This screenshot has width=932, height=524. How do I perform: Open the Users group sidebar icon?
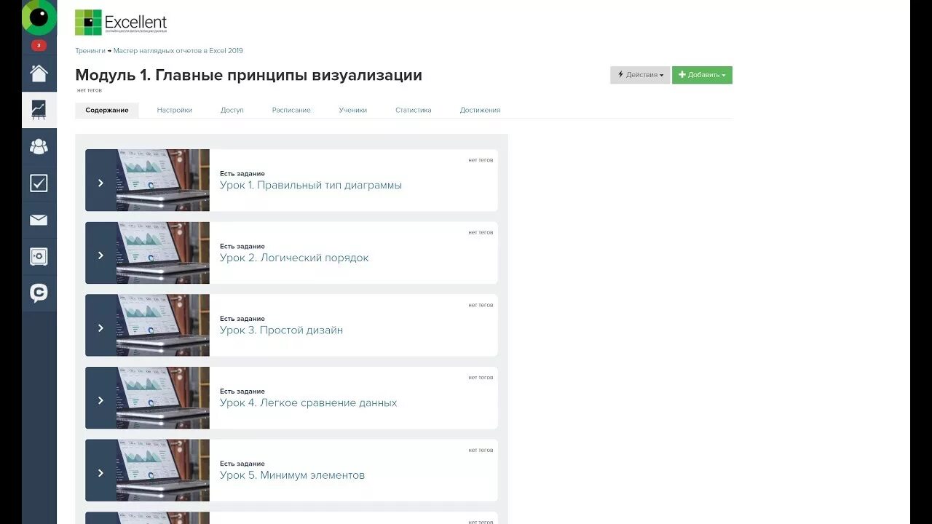[x=39, y=146]
